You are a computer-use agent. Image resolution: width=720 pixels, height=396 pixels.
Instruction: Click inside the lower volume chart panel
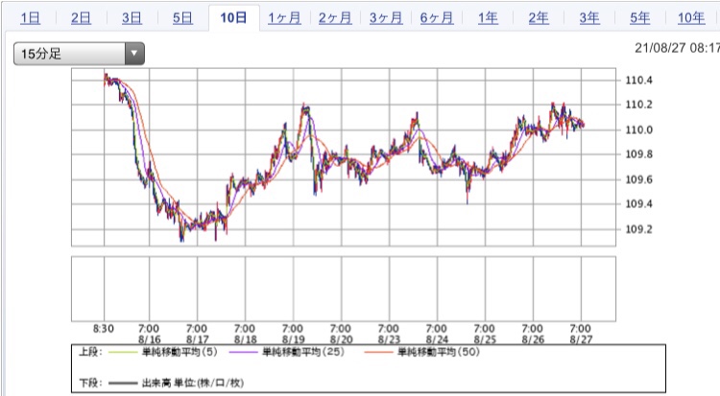pyautogui.click(x=344, y=289)
